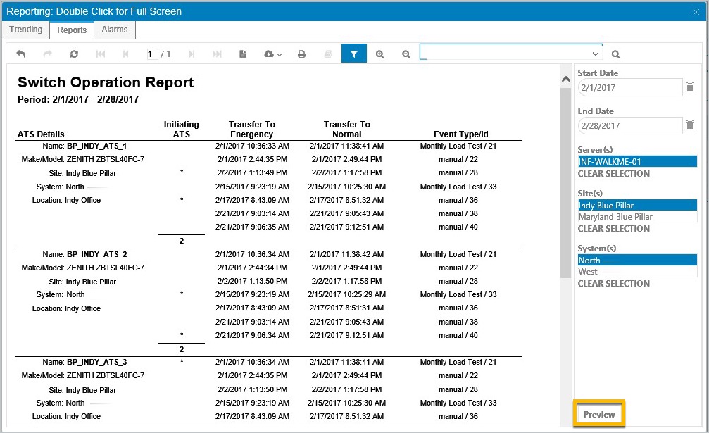Screen dimensions: 709x433
Task: Click the Start Date input field
Action: [630, 88]
